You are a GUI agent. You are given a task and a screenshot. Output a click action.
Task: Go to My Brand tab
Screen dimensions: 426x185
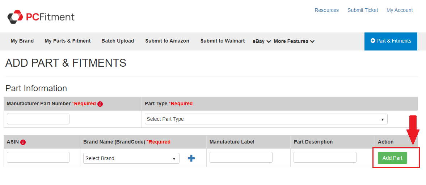tap(22, 41)
